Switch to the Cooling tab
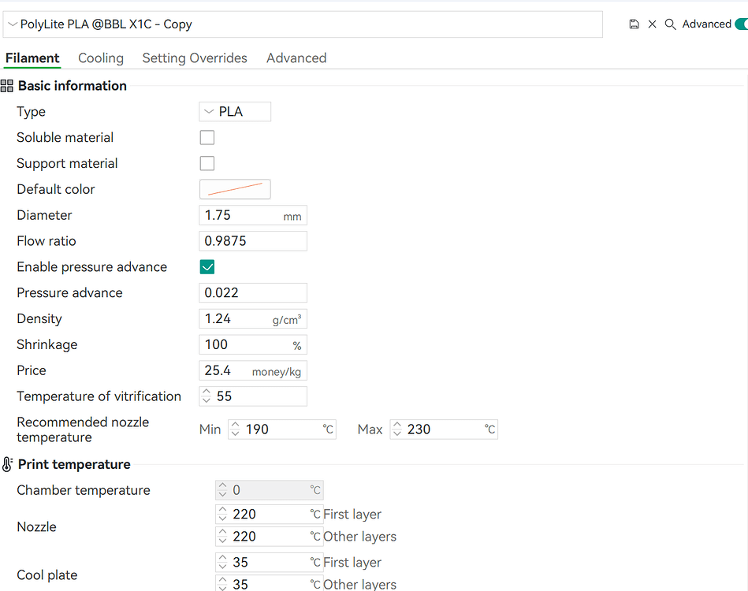748x591 pixels. (x=101, y=58)
